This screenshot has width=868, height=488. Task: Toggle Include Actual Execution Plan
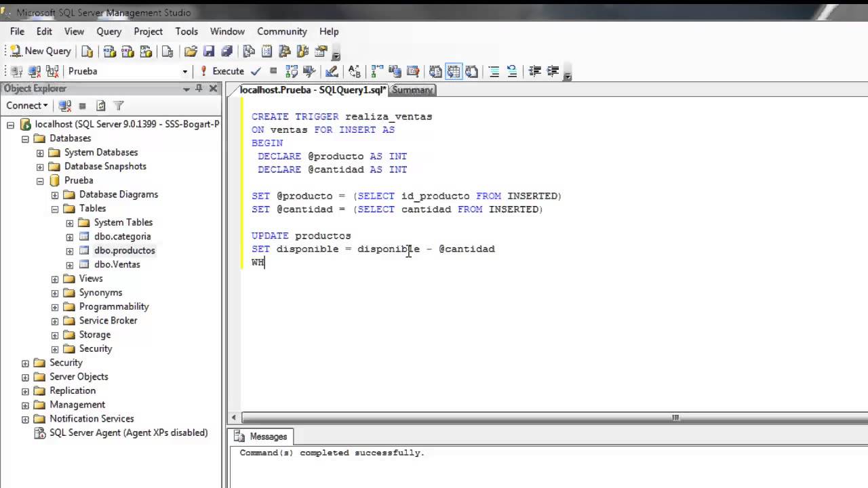click(377, 71)
